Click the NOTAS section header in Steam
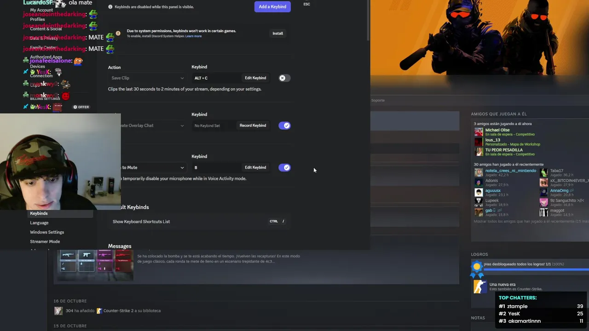589x331 pixels. [x=478, y=318]
